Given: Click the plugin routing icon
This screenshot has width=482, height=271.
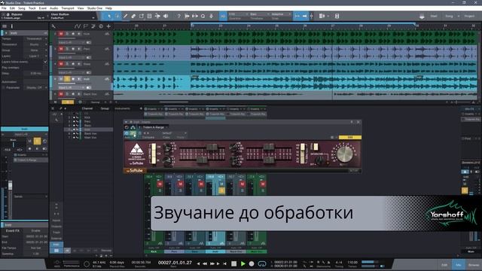Looking at the screenshot, I should 133,127.
